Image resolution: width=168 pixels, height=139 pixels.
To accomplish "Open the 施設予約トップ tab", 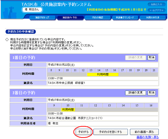I will 42,18.
